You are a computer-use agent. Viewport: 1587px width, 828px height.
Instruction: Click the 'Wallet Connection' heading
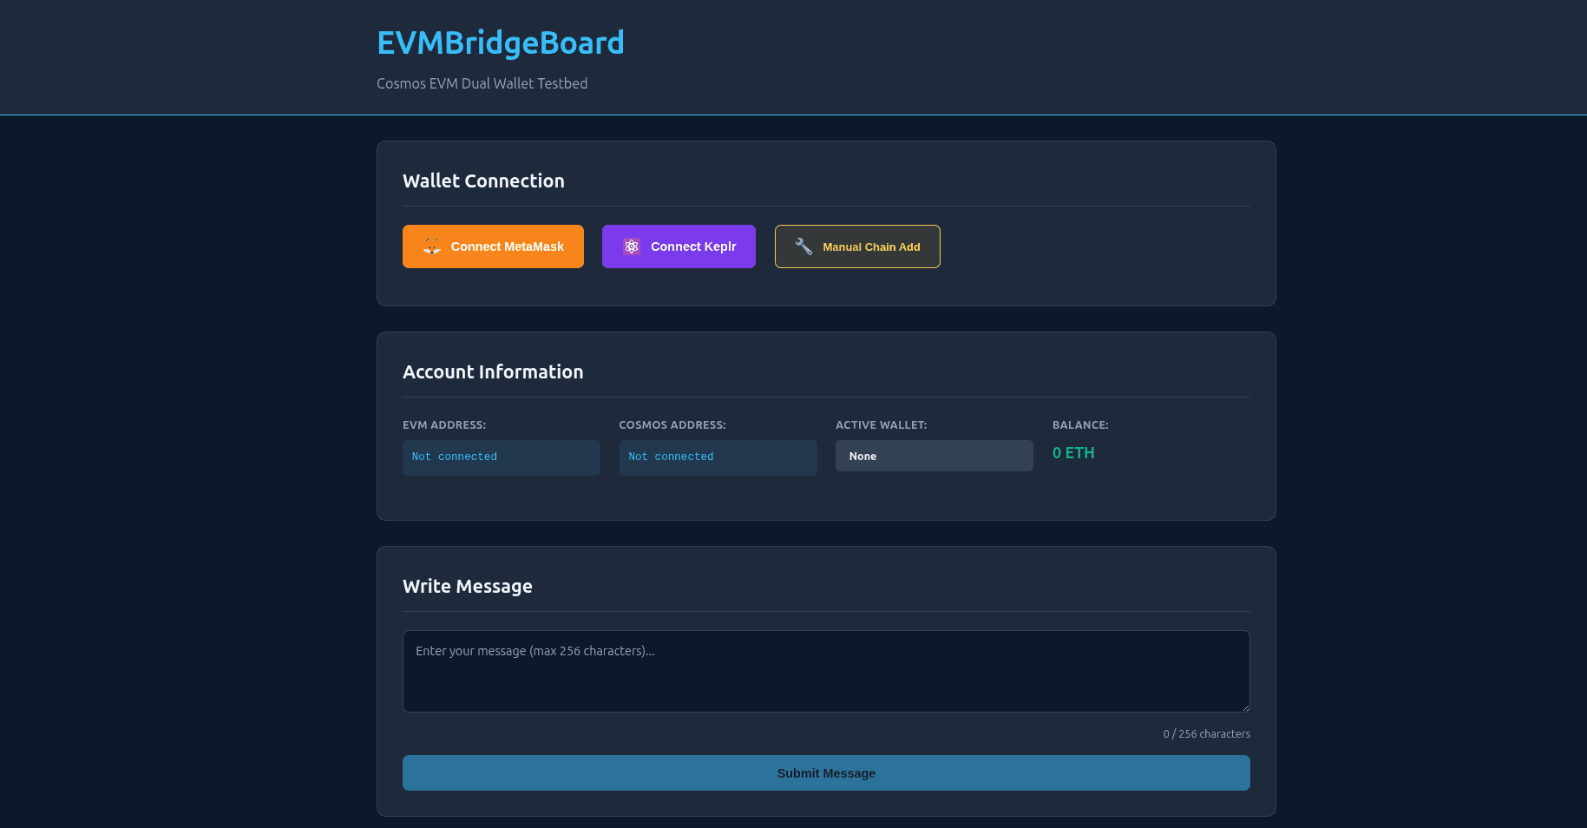click(483, 181)
